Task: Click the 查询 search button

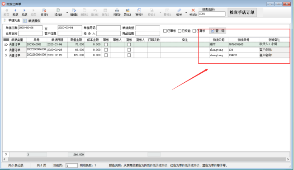Action: (x=218, y=31)
